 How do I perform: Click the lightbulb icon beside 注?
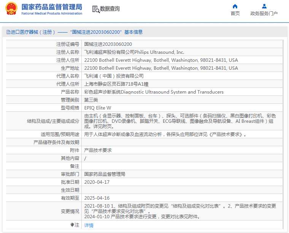(72, 225)
